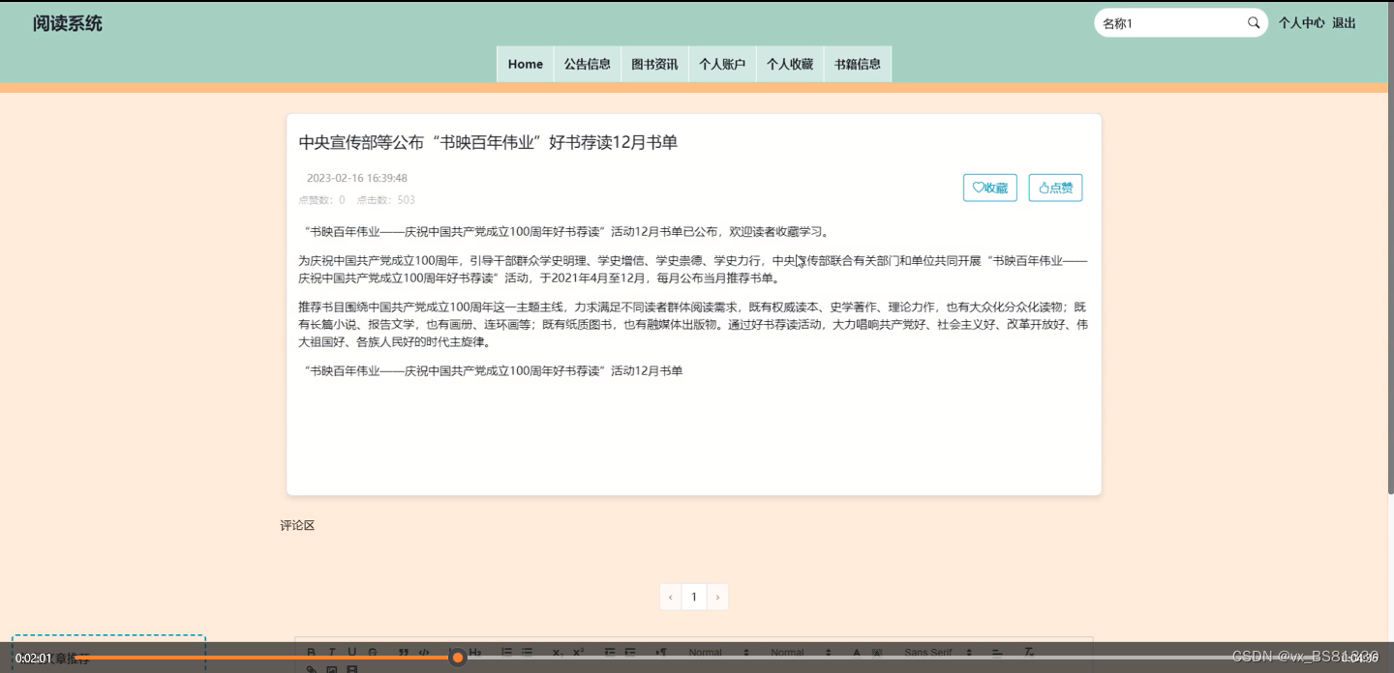Click the 阅读系统 site title
The height and width of the screenshot is (673, 1394).
point(68,23)
